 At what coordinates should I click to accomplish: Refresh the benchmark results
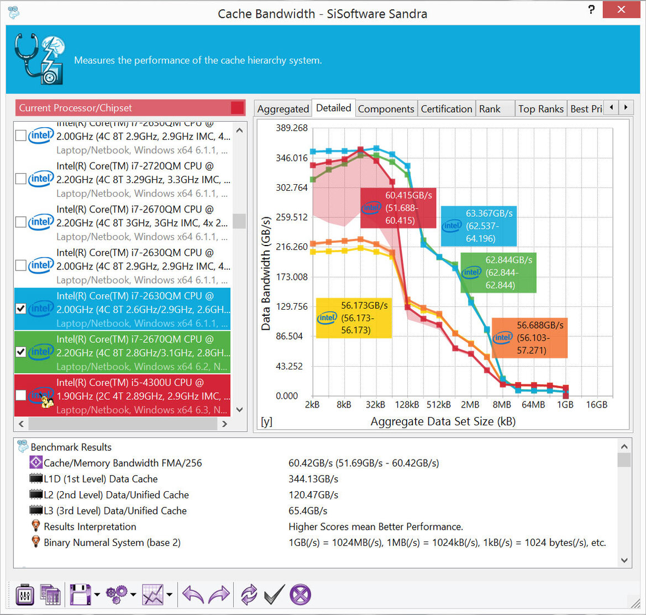249,595
